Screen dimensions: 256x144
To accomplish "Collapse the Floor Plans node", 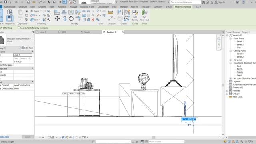I will (230, 38).
